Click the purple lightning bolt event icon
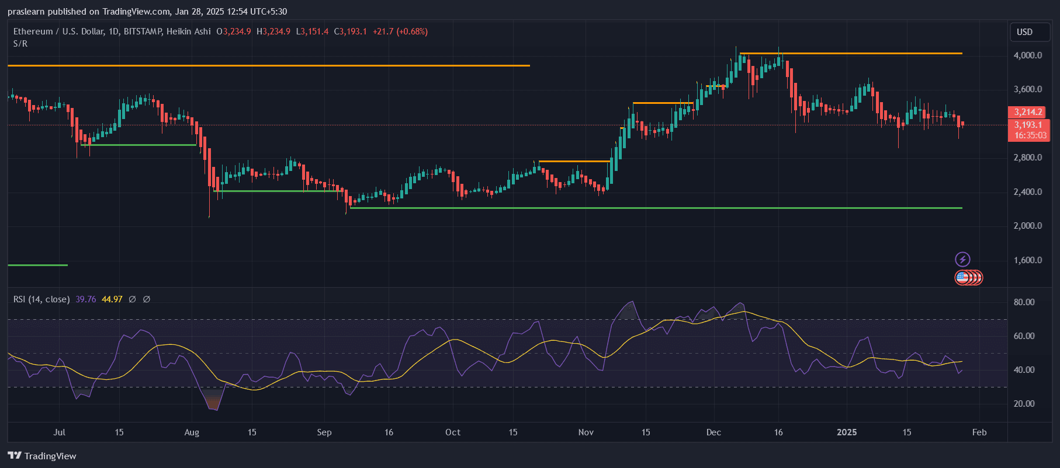This screenshot has width=1060, height=468. tap(962, 259)
